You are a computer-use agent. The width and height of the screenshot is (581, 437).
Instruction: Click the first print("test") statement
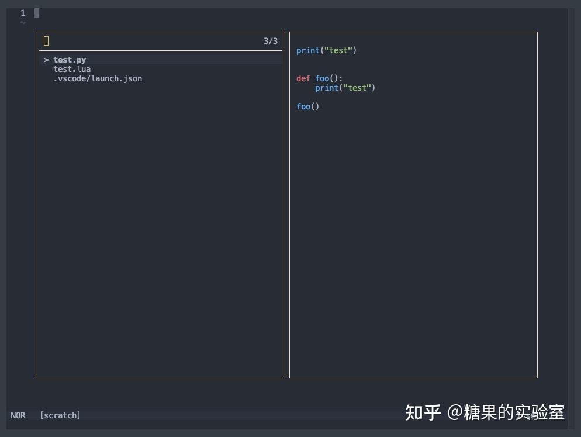click(326, 50)
